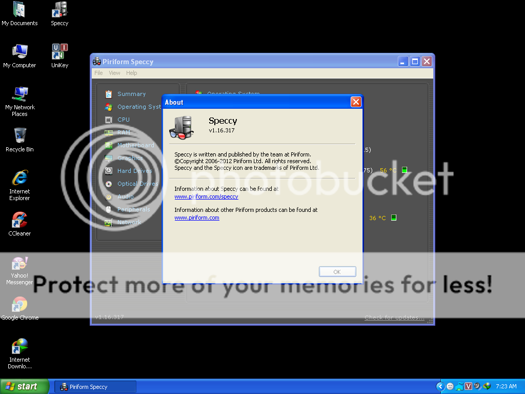Click the blue network icon in the system tray
Screen dimensions: 525x394
click(459, 386)
